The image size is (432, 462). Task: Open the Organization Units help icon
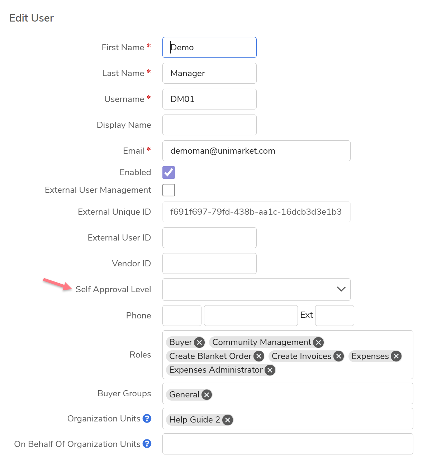(147, 419)
